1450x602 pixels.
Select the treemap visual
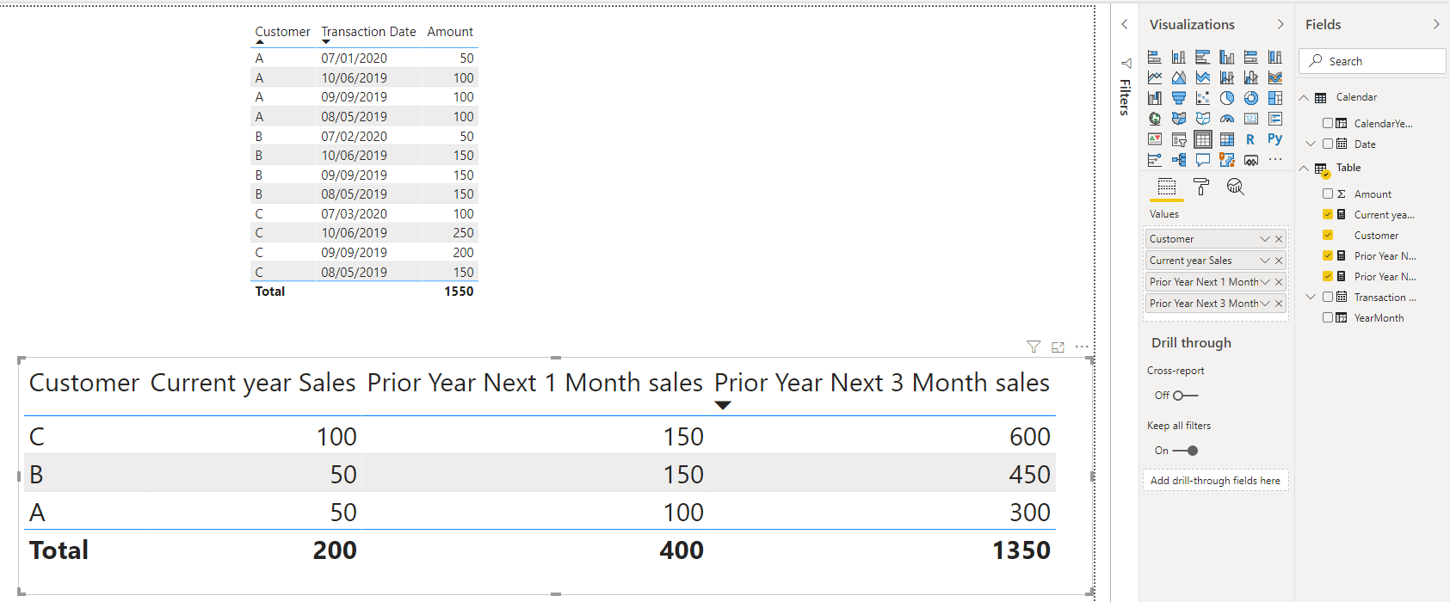[1275, 98]
